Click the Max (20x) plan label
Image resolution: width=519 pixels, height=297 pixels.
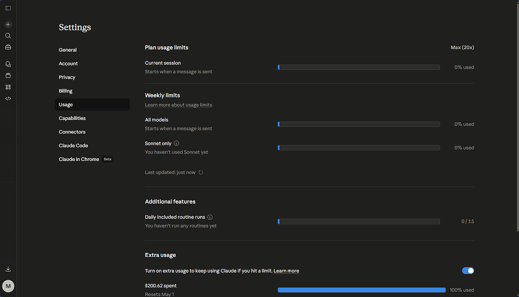click(462, 47)
